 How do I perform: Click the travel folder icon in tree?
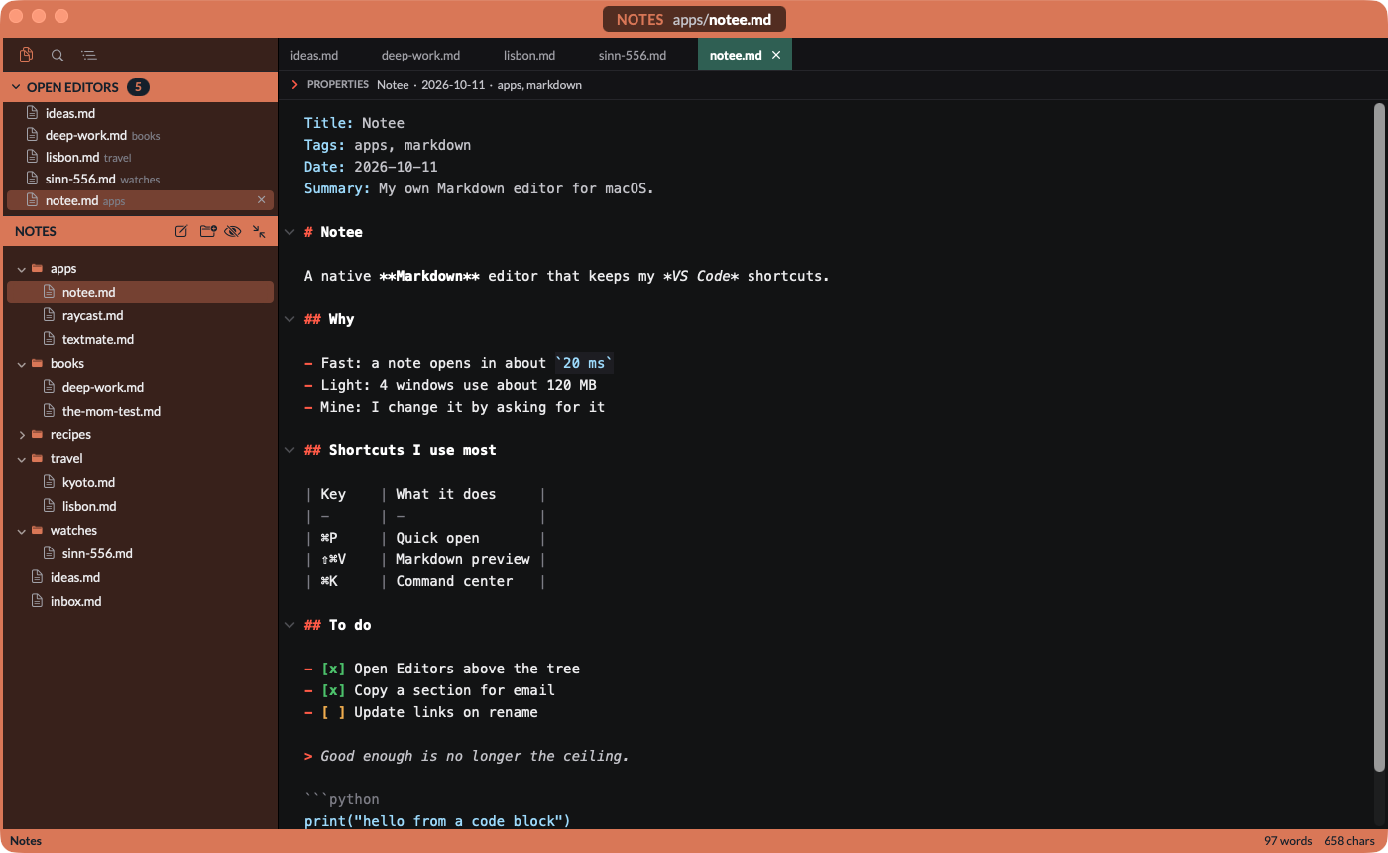tap(38, 458)
